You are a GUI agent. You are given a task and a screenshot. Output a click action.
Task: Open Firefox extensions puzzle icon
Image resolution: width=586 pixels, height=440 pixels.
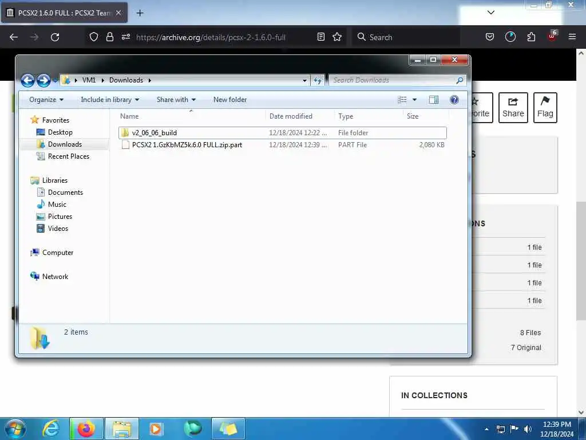[x=531, y=37]
